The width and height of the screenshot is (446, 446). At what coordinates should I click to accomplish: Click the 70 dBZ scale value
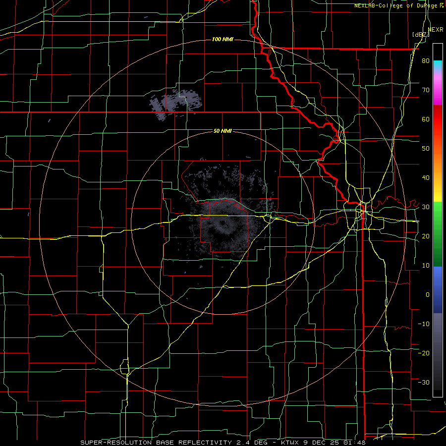426,90
